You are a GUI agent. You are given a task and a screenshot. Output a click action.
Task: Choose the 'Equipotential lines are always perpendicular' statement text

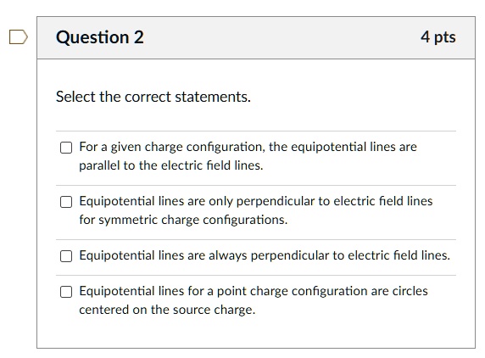coord(265,255)
